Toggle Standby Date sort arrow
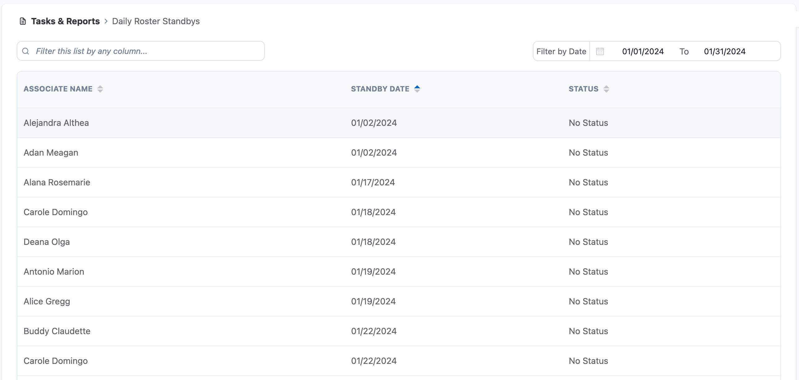The image size is (799, 380). point(417,89)
